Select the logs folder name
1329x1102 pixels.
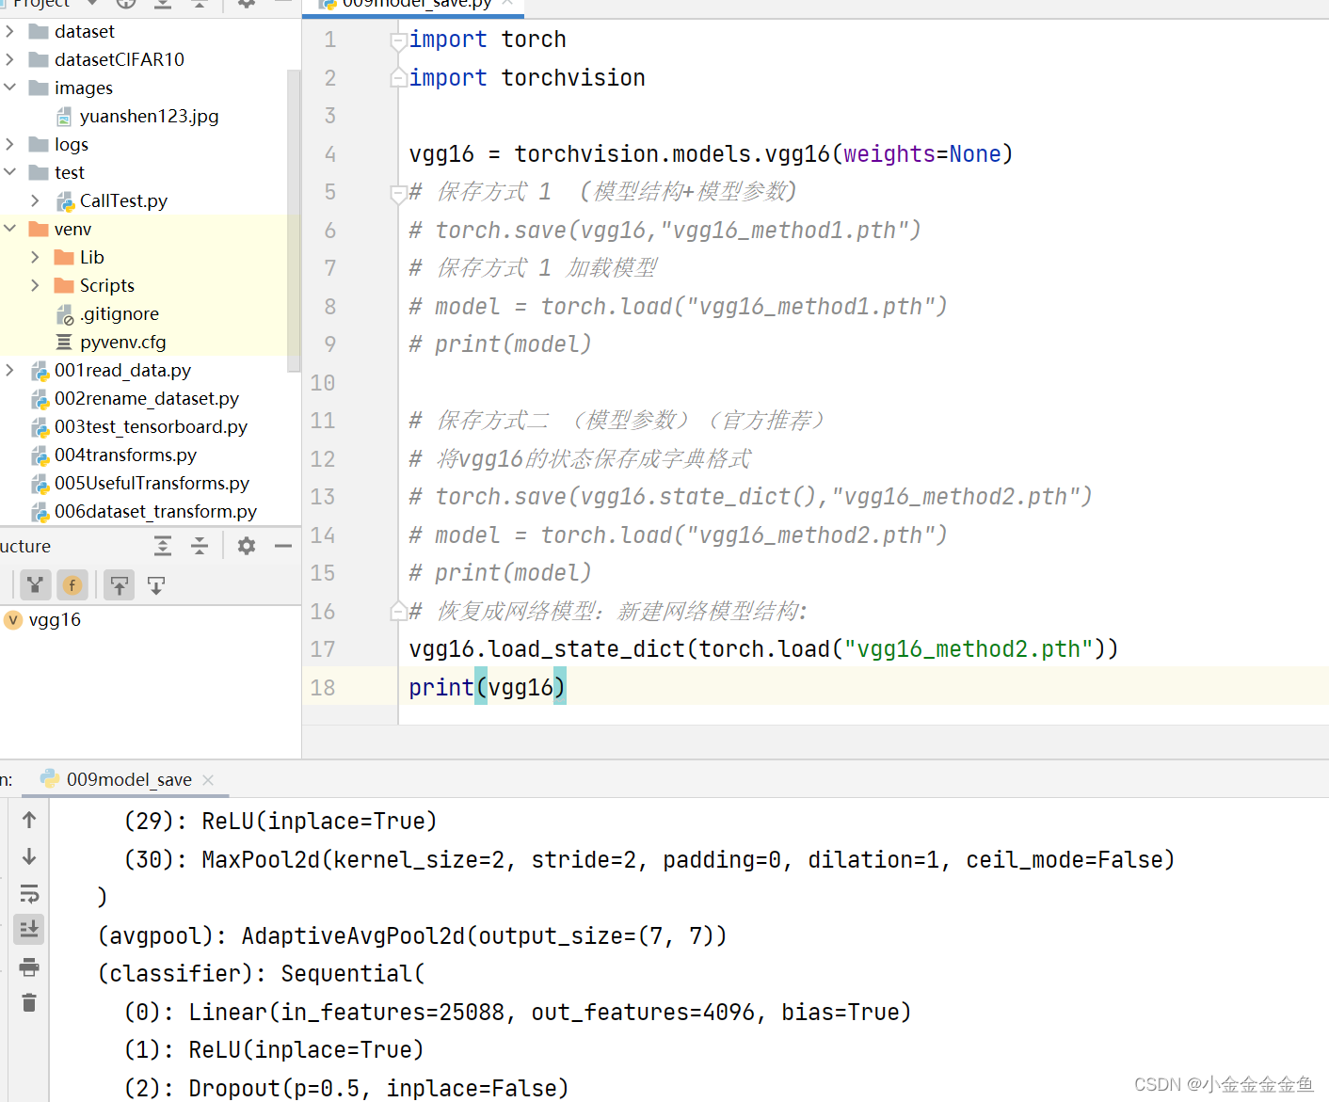click(72, 144)
